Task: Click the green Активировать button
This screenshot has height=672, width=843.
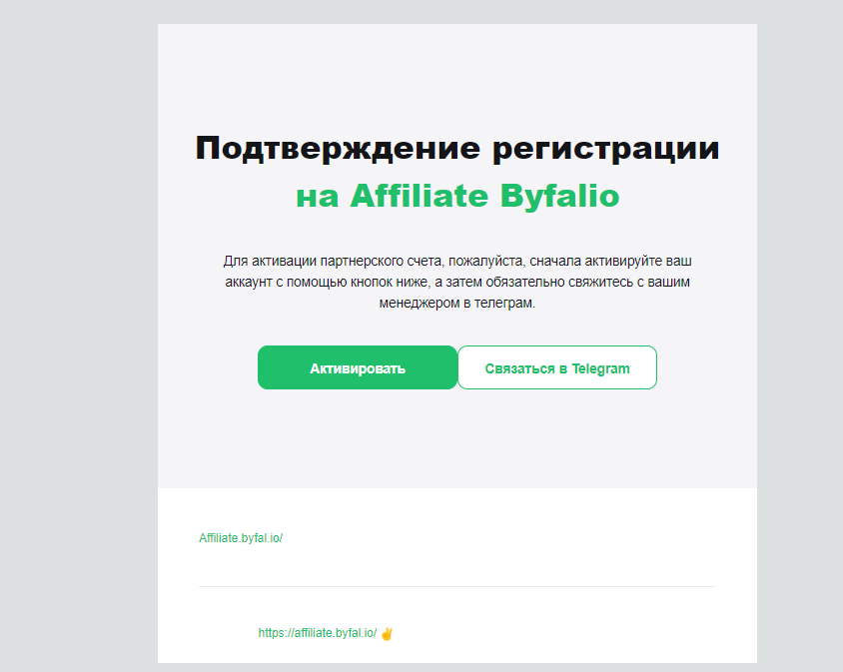Action: [358, 367]
